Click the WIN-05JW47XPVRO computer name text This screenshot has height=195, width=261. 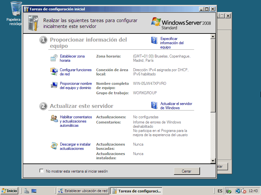point(149,84)
